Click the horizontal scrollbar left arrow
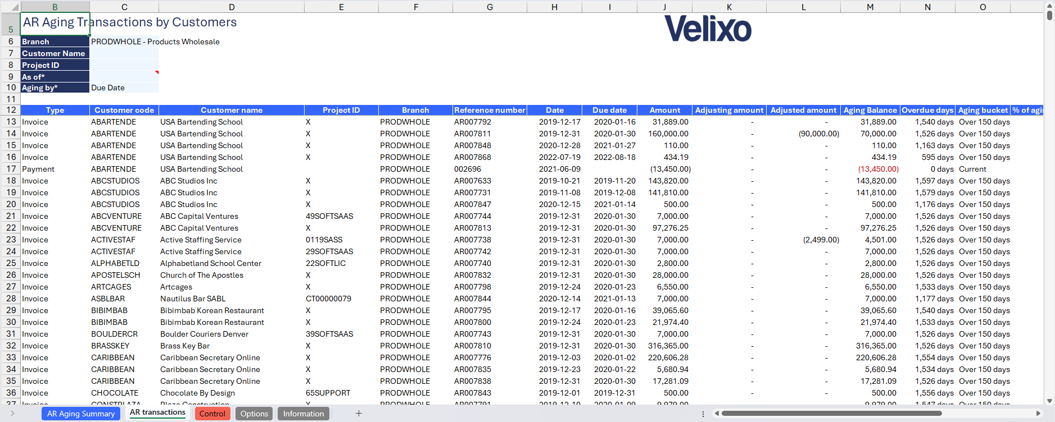This screenshot has width=1055, height=422. (x=716, y=414)
